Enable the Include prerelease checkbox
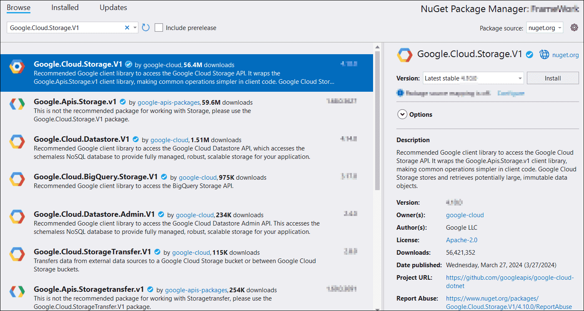This screenshot has height=311, width=584. pos(158,28)
